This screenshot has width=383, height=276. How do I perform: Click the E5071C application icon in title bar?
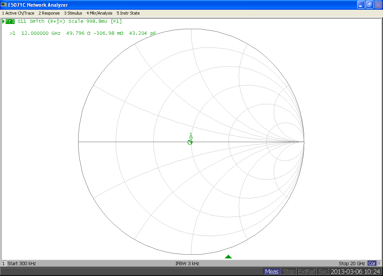click(4, 4)
